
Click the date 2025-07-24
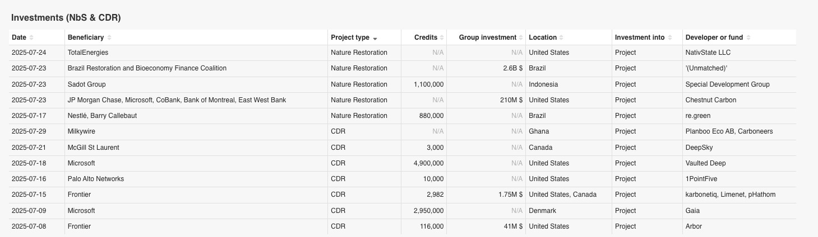tap(29, 53)
